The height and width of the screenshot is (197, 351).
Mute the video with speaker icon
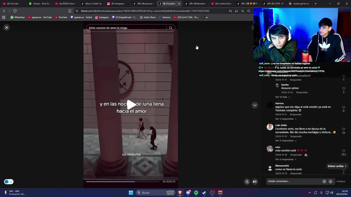click(x=255, y=182)
